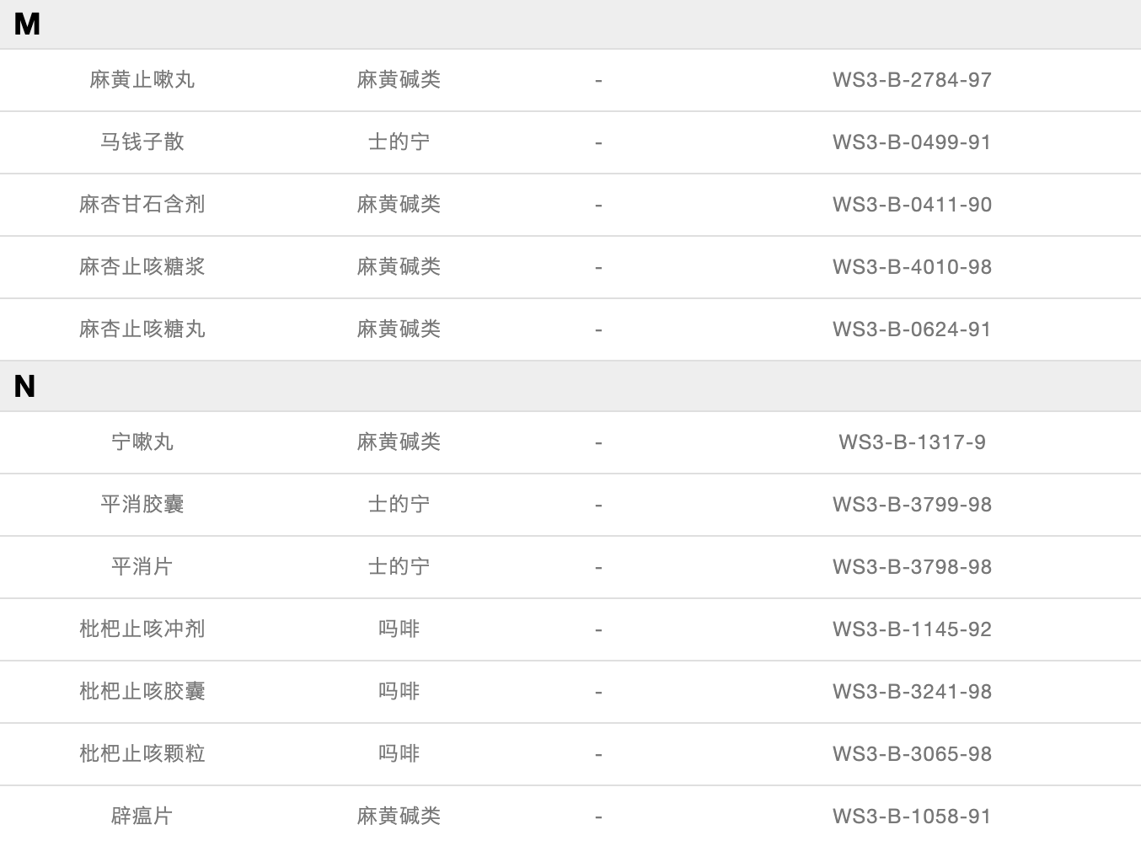Select the 麻杏甘石含剂 row name
This screenshot has height=846, width=1141.
142,205
